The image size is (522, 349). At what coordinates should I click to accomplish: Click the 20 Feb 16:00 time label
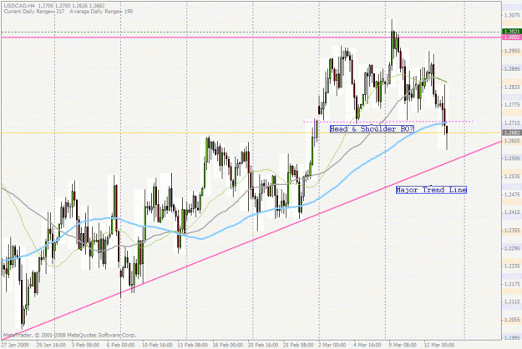tap(263, 345)
